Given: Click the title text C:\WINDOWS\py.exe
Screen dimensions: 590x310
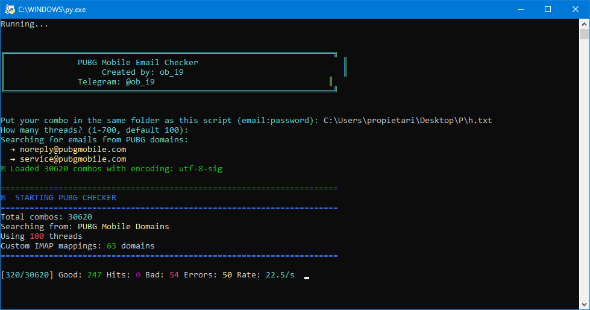Looking at the screenshot, I should [52, 10].
